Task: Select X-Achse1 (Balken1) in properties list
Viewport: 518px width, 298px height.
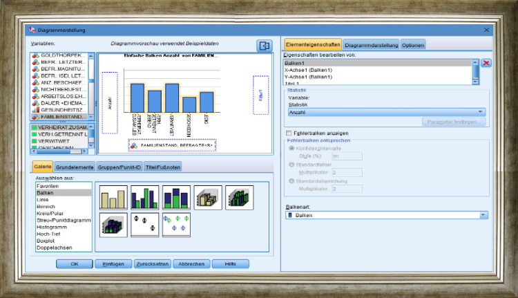Action: click(x=378, y=70)
